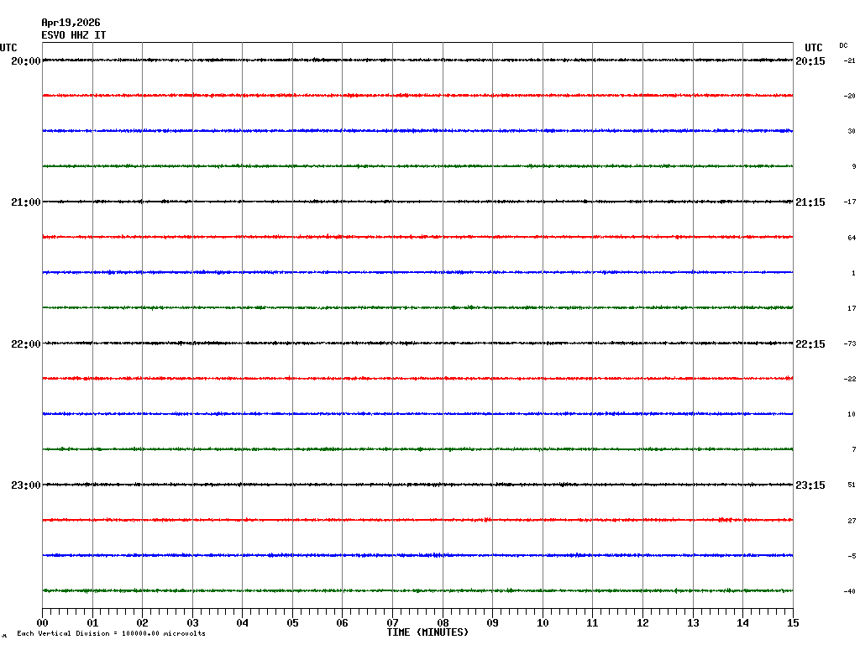Image resolution: width=860 pixels, height=645 pixels.
Task: Select the bottom green seismic trace
Action: (x=417, y=590)
